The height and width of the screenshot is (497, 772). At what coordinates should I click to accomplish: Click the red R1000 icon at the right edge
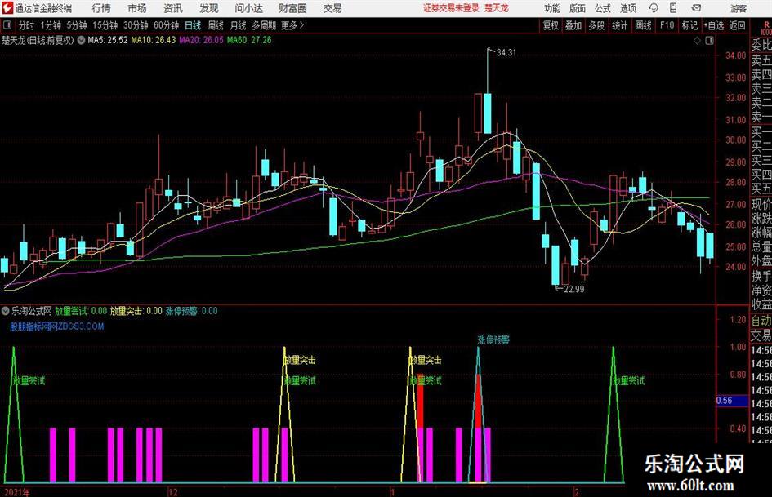(766, 28)
